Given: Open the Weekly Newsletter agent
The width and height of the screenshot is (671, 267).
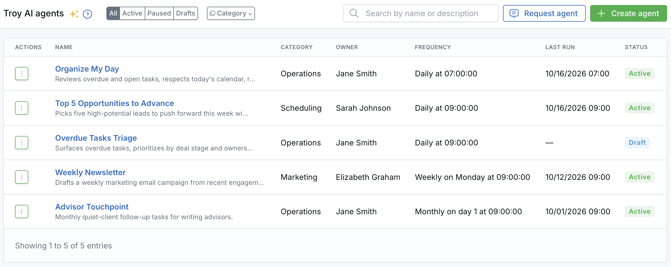Looking at the screenshot, I should pos(91,172).
